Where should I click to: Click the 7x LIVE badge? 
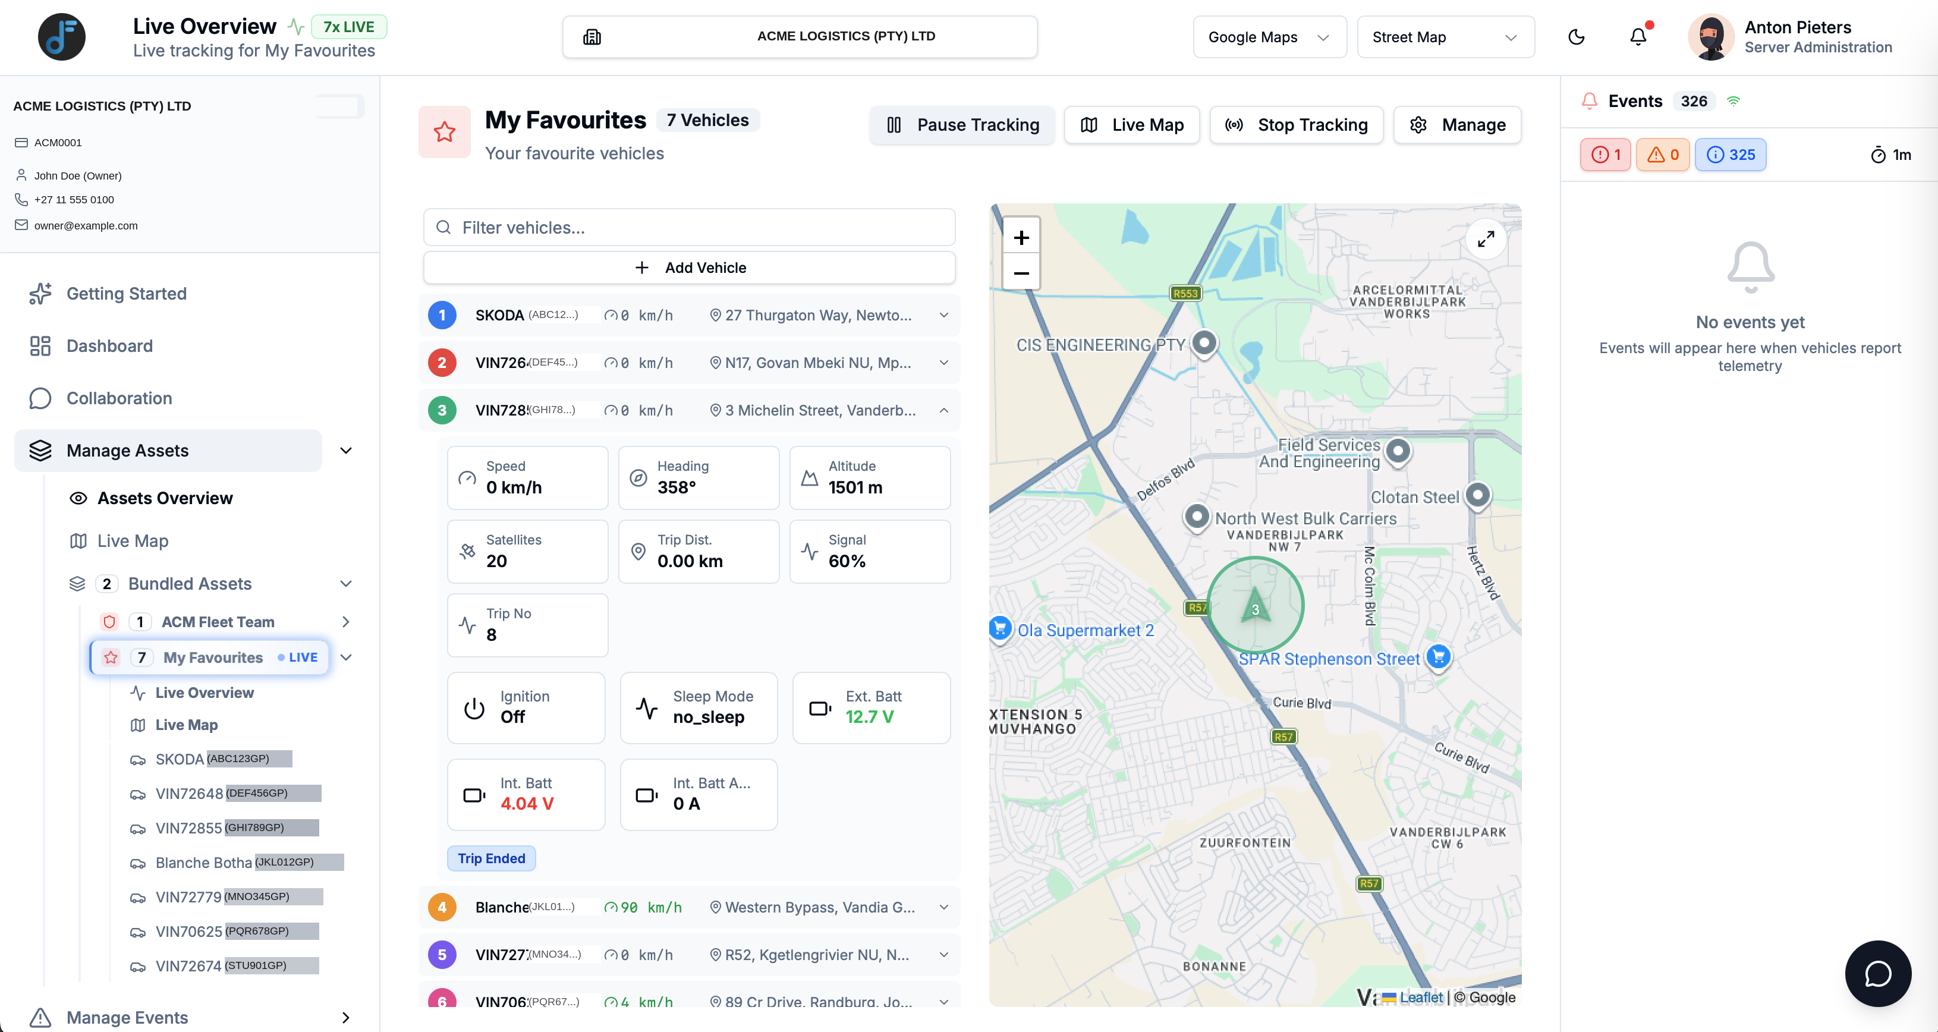[x=348, y=27]
